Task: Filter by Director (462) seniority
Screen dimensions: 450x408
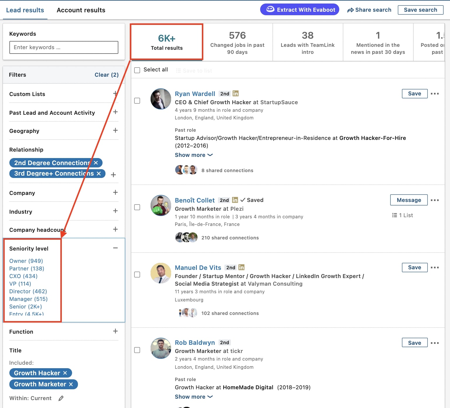Action: 28,291
